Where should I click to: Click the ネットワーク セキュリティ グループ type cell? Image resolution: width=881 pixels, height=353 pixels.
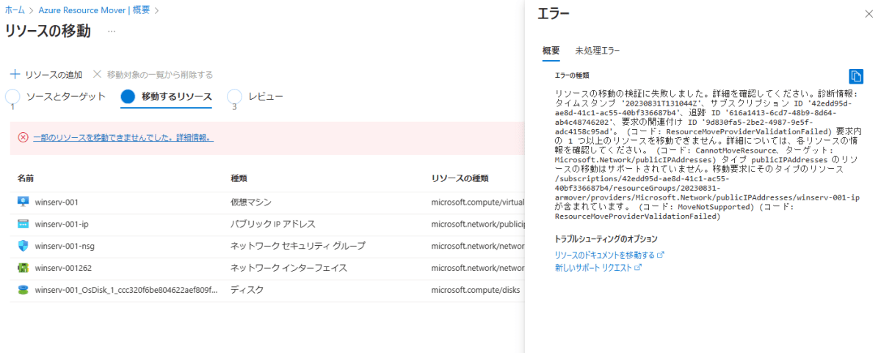[x=298, y=246]
